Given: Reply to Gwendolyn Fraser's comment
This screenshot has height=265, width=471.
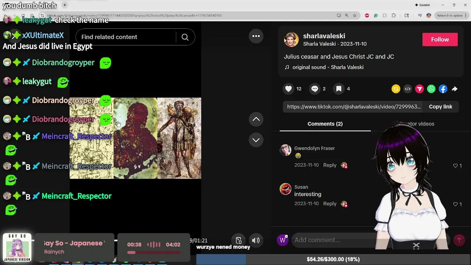Looking at the screenshot, I should click(330, 165).
